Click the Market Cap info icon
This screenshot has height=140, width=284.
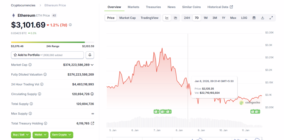30,65
